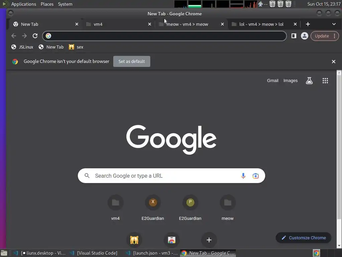Open a new tab with plus button
Screen dimensions: 342x257
pos(308,24)
